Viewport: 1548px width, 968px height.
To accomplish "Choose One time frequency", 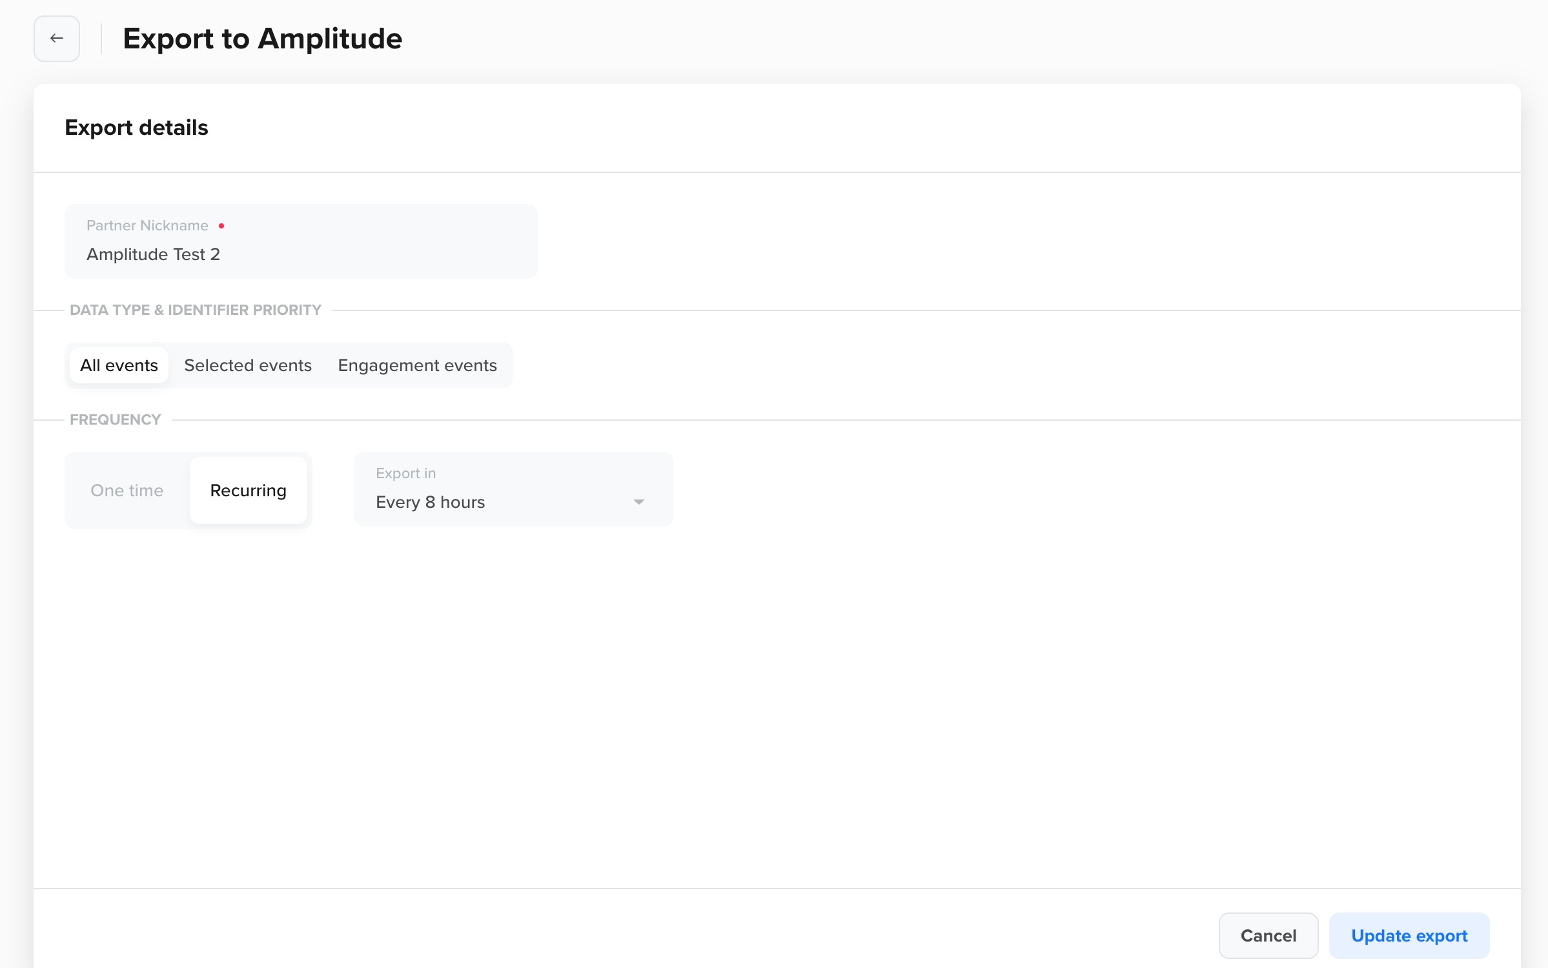I will (x=127, y=490).
